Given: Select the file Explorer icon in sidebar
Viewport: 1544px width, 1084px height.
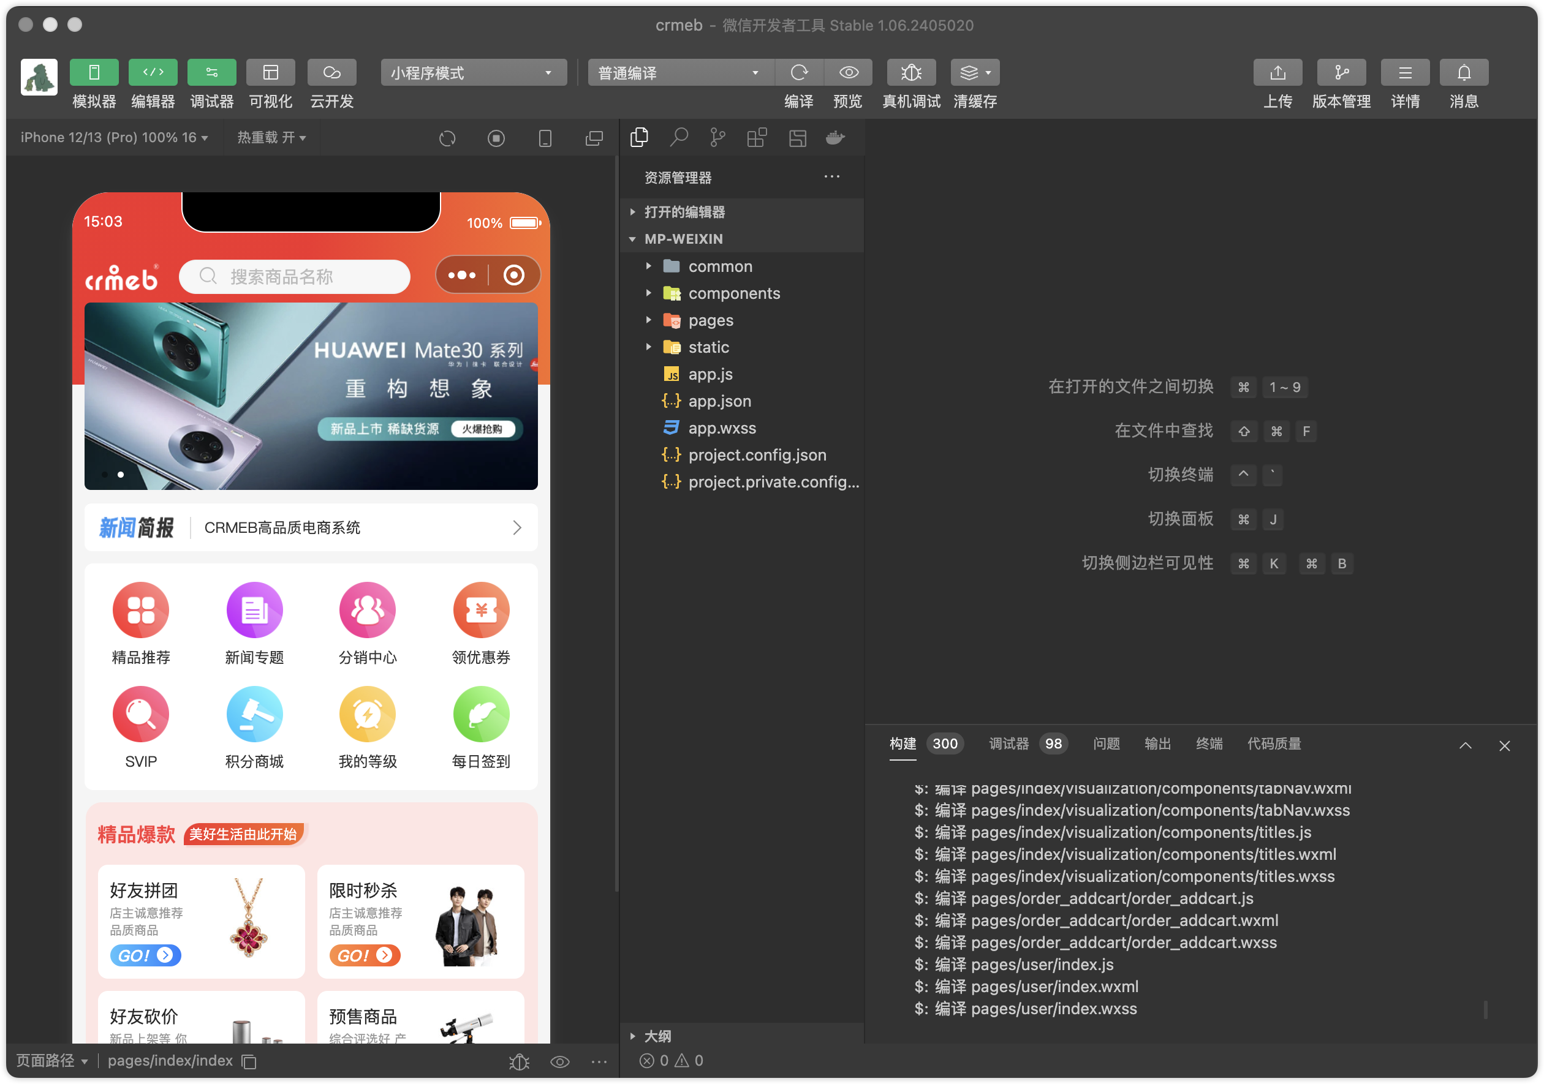Looking at the screenshot, I should [640, 138].
